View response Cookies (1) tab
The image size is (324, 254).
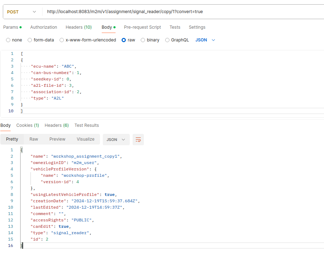point(27,125)
